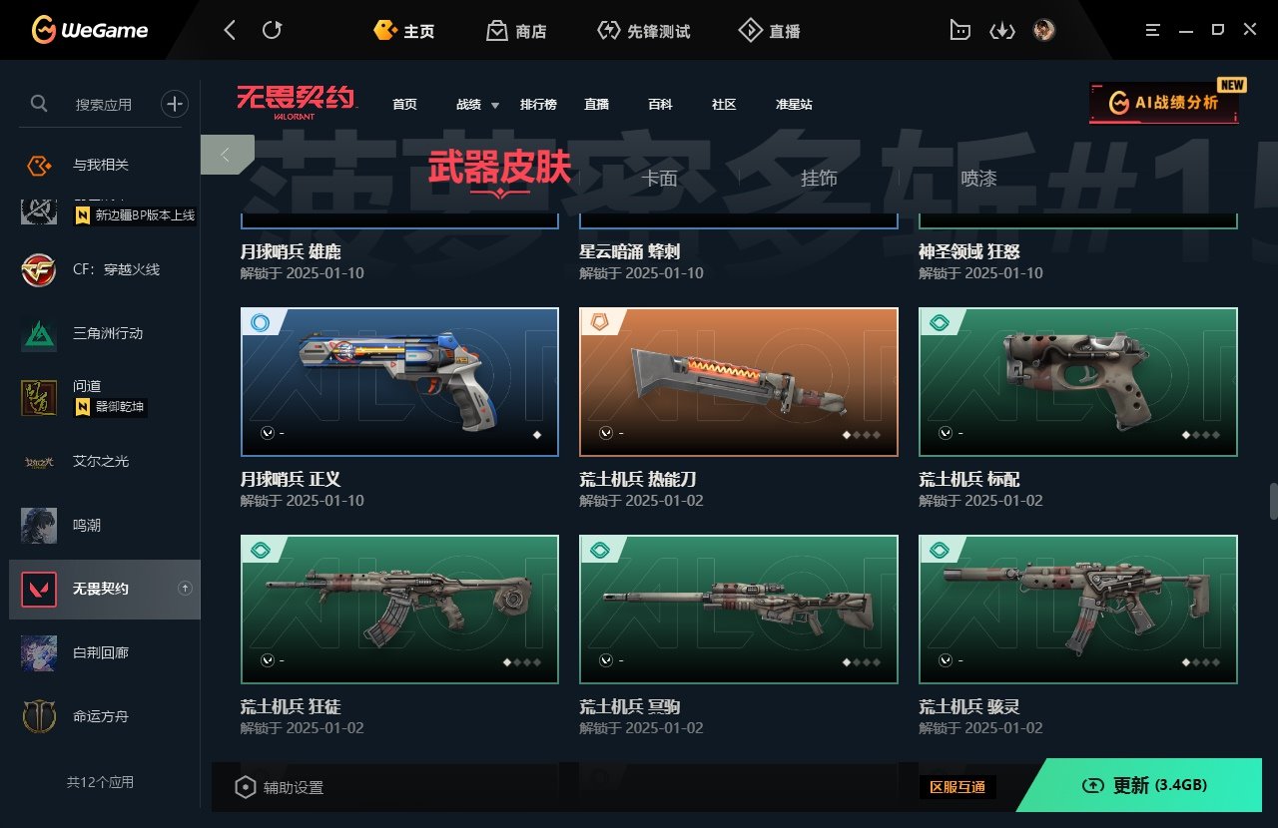Open the 商店 tab in top bar

[516, 31]
